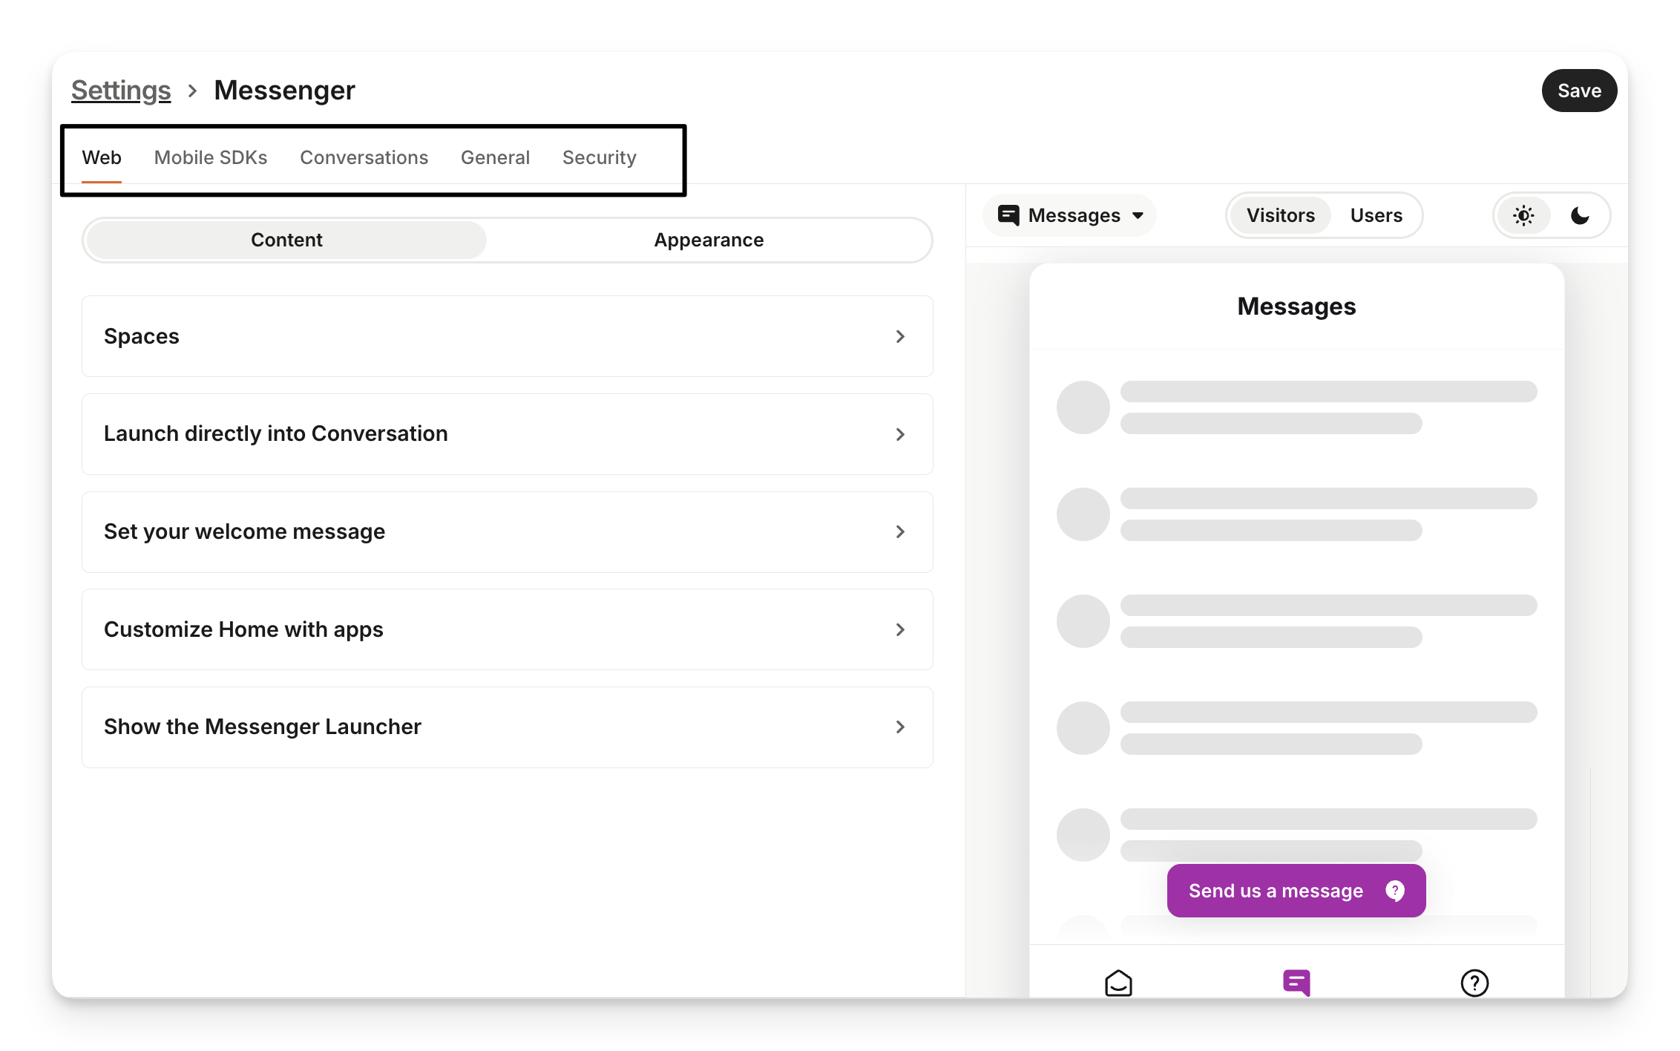Click the Save button
The image size is (1680, 1051).
[x=1578, y=91]
